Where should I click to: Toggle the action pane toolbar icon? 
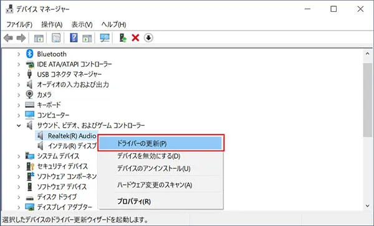click(87, 38)
